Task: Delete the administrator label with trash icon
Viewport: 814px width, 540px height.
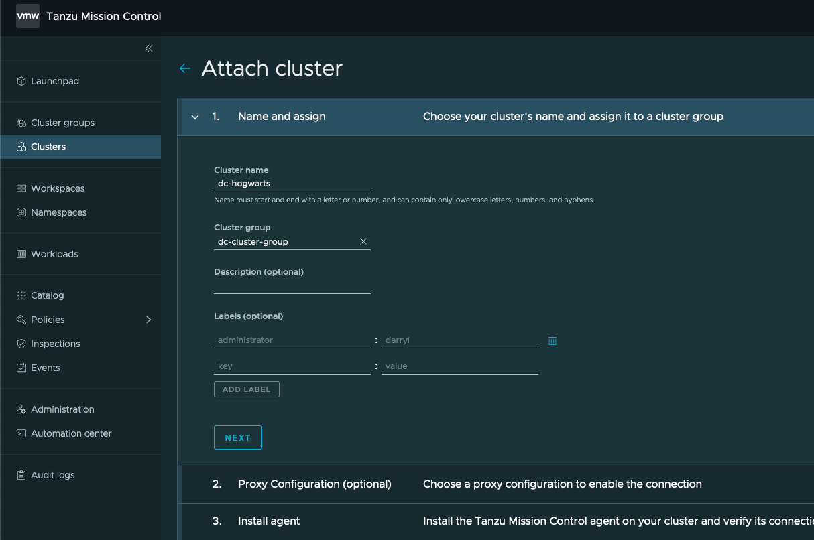Action: click(x=553, y=340)
